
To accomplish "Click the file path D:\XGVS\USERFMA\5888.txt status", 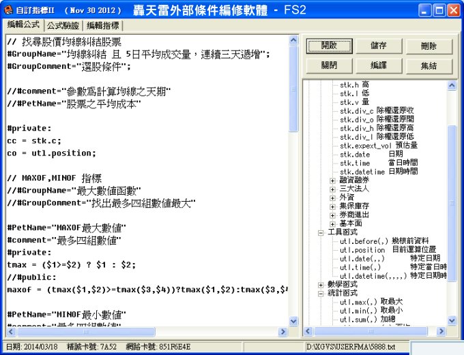I will (x=351, y=347).
